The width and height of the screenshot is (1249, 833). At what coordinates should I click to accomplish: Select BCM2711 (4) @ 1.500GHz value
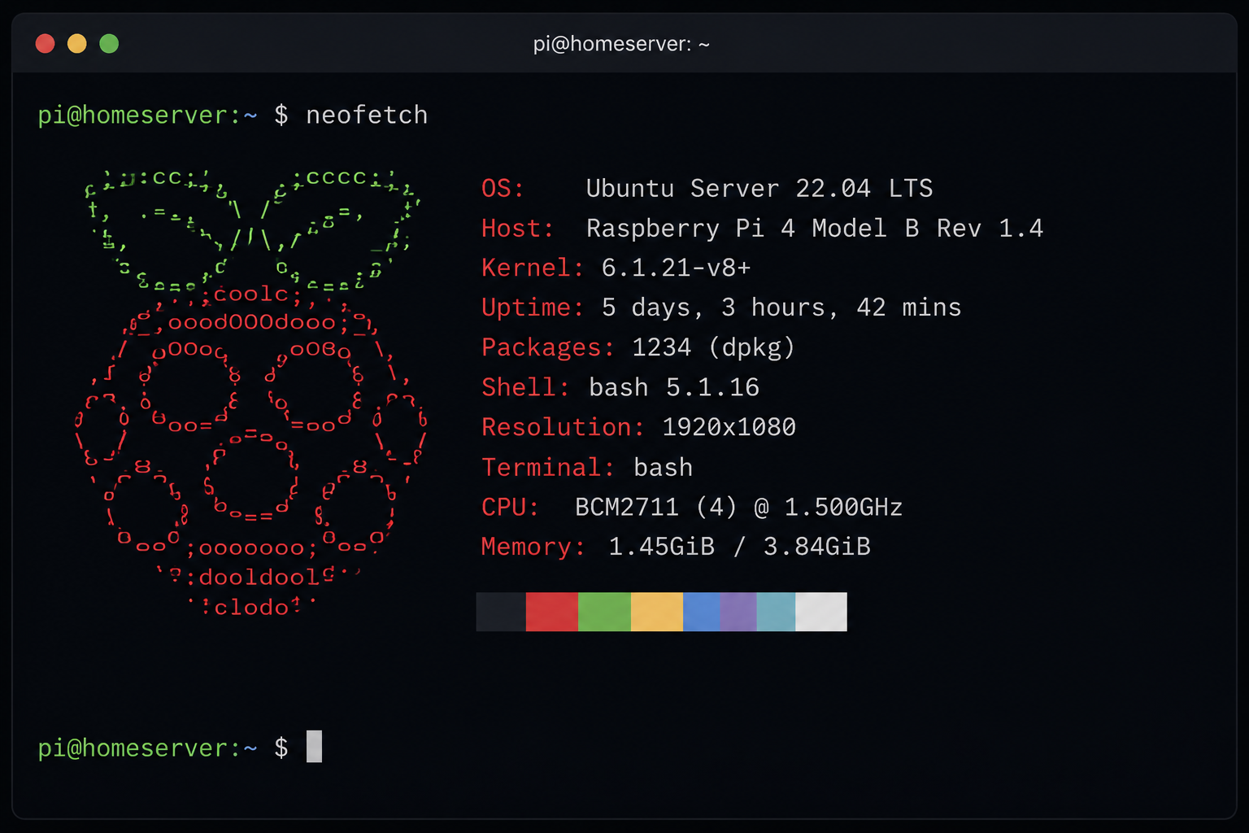coord(738,507)
